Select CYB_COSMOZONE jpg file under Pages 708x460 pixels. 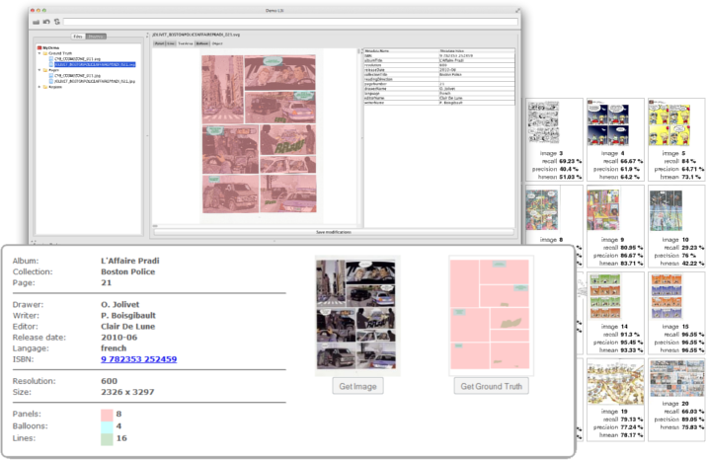77,76
